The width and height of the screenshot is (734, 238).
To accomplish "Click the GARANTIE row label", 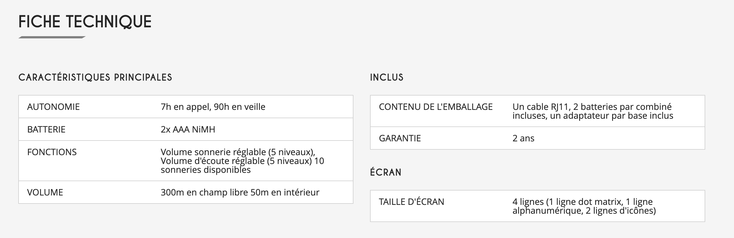I will click(400, 138).
